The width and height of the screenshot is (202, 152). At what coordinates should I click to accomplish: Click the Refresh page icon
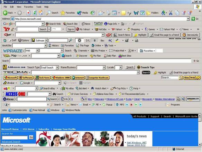pyautogui.click(x=35, y=13)
